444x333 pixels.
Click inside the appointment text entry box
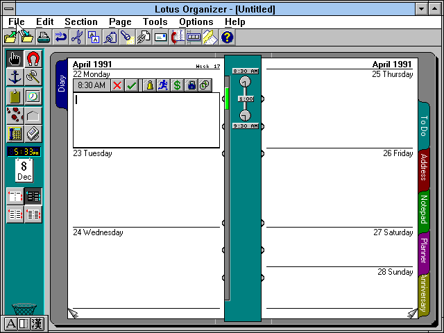click(x=146, y=120)
